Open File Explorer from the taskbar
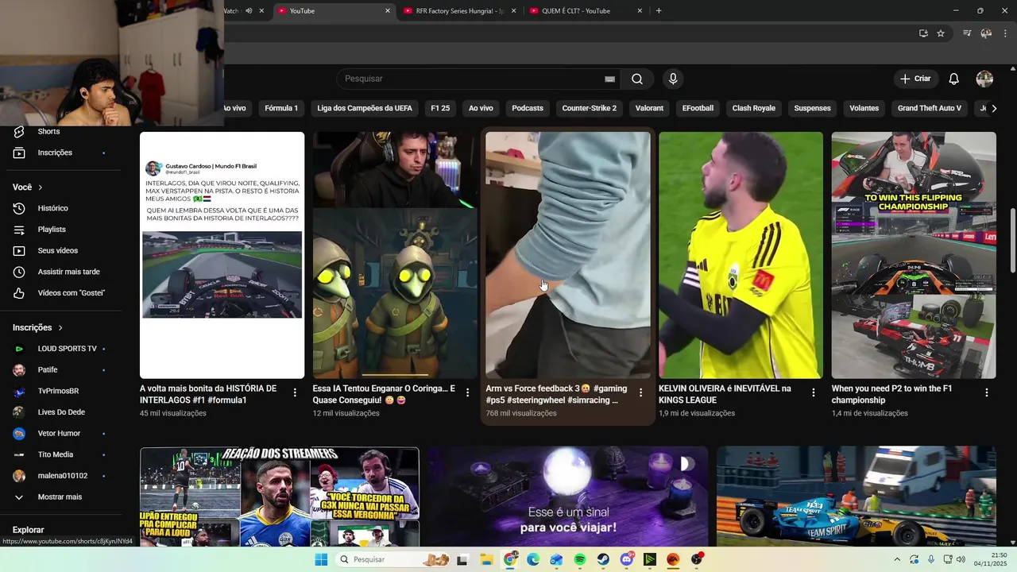Screen dimensions: 1017x572 click(486, 559)
